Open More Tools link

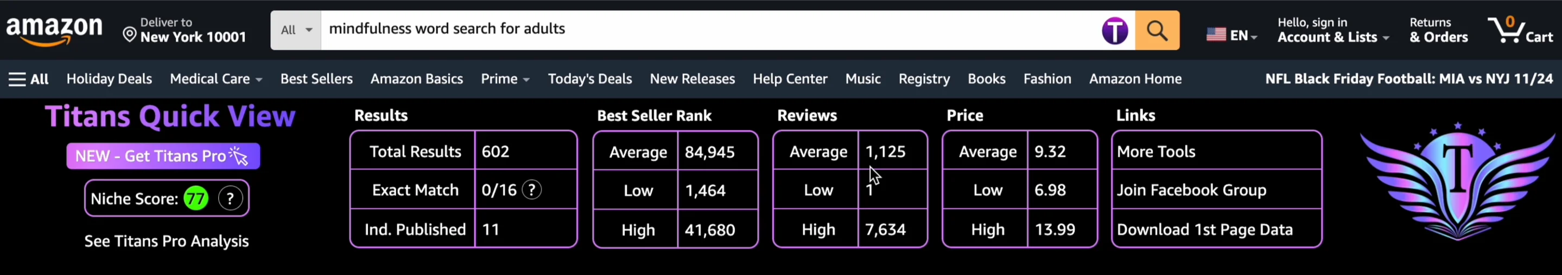[1155, 152]
